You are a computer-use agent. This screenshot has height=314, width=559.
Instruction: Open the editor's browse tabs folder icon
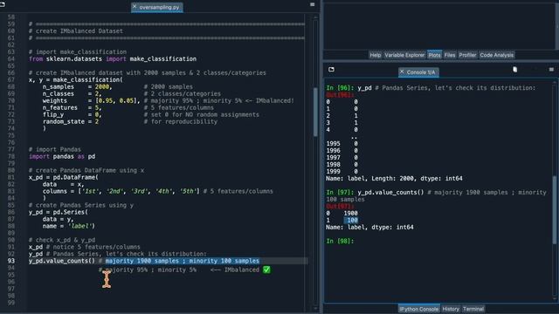point(2,4)
